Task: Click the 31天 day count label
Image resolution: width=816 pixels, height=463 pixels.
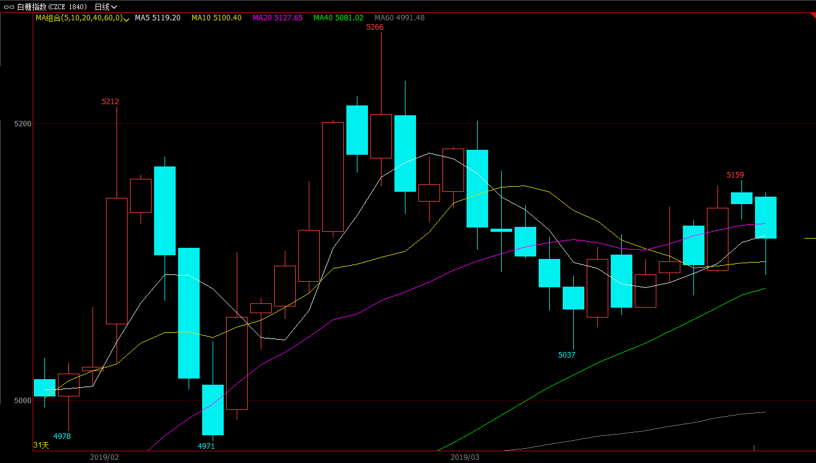Action: tap(41, 445)
